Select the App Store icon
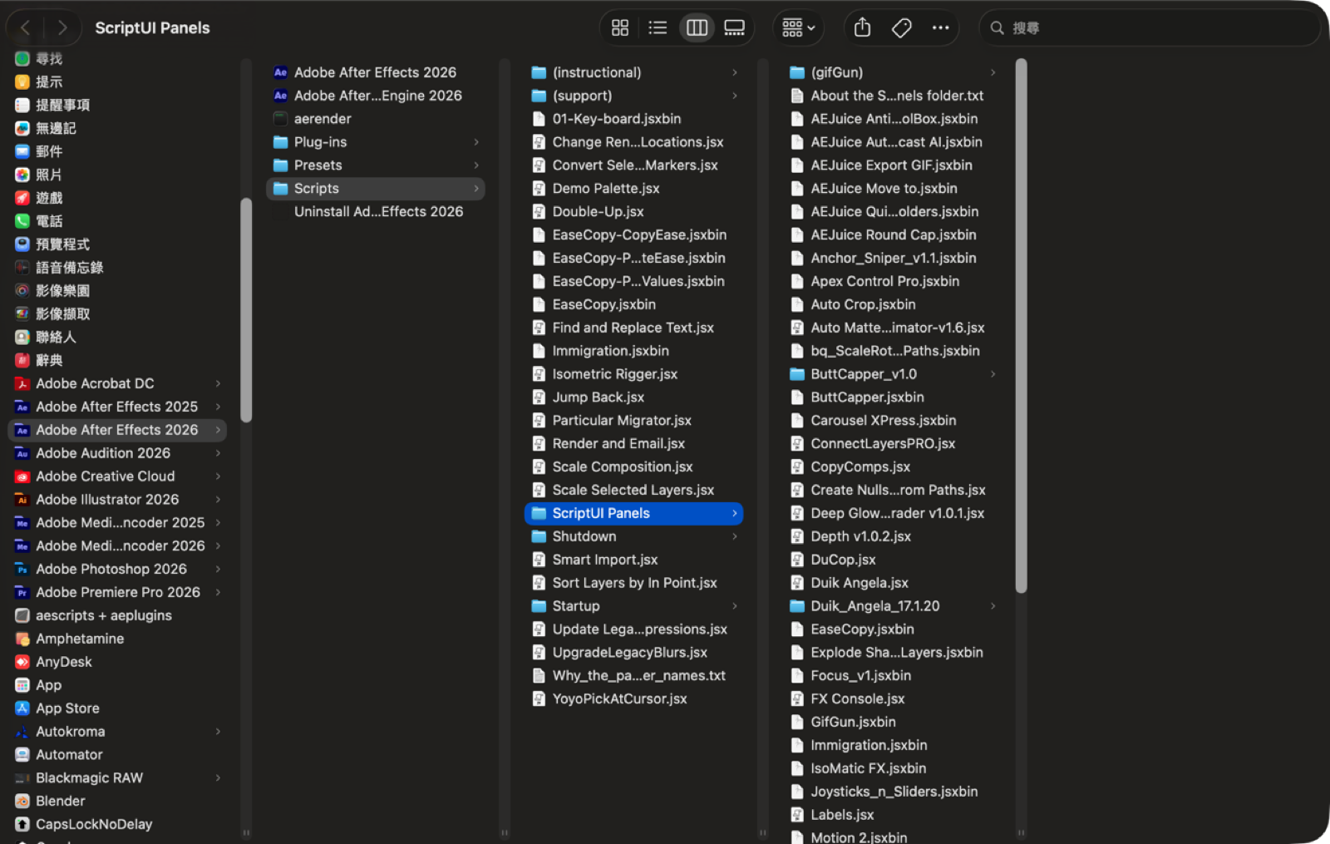This screenshot has height=844, width=1330. pyautogui.click(x=22, y=709)
